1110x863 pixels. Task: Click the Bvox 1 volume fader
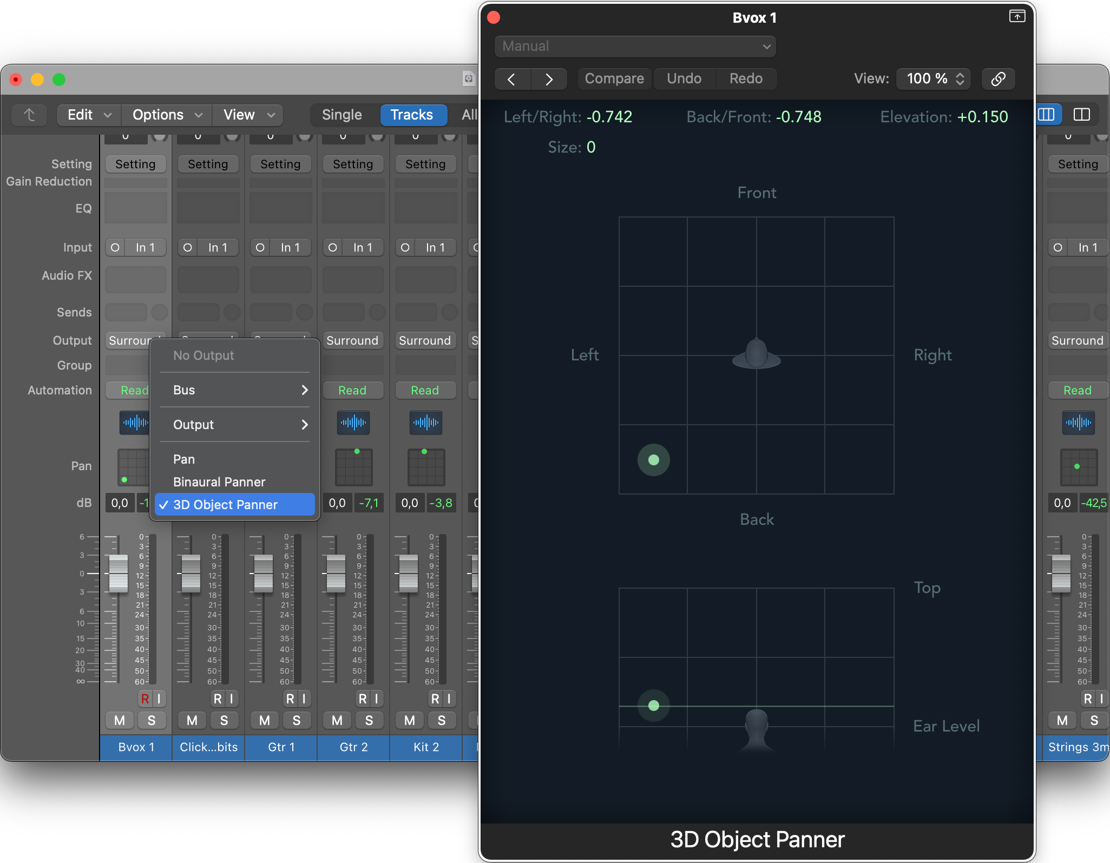click(118, 574)
